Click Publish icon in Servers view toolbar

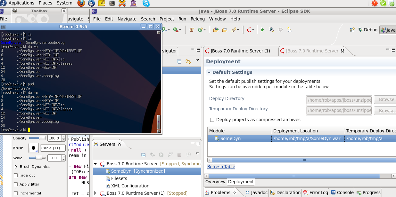pyautogui.click(x=188, y=155)
